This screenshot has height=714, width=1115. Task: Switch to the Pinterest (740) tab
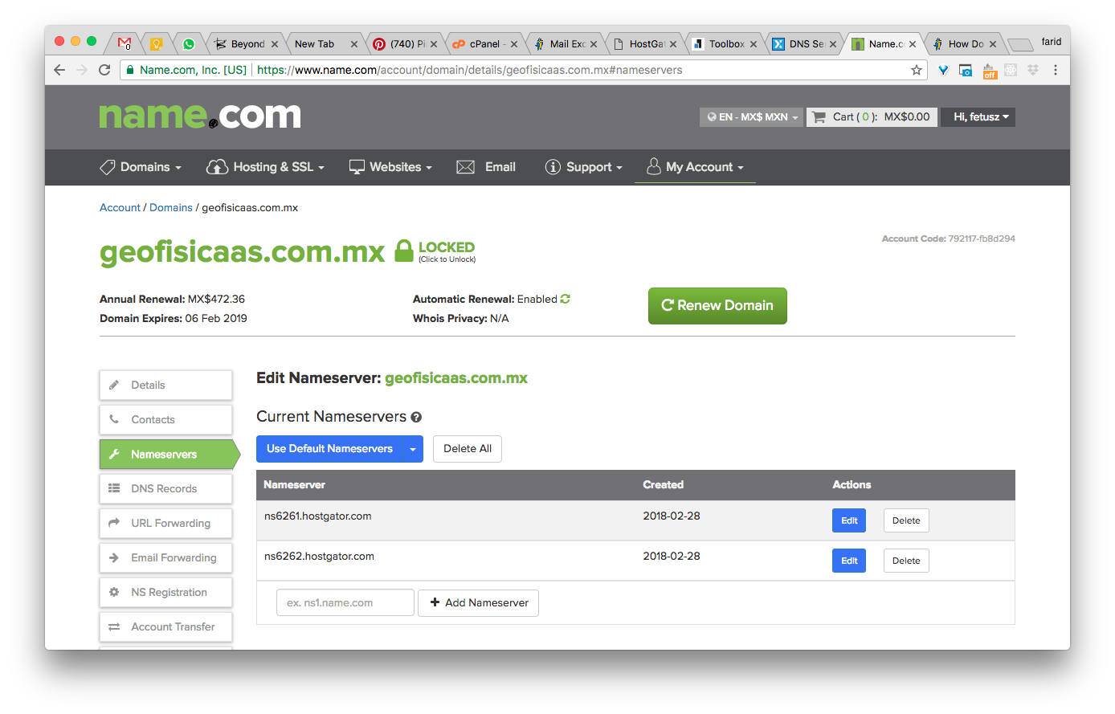coord(406,44)
